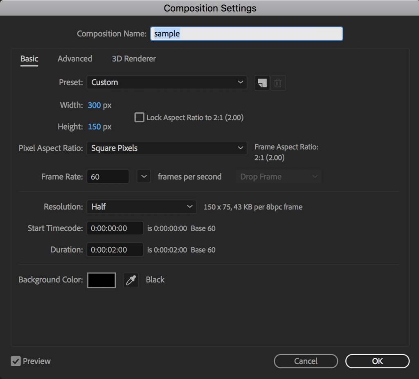Click the Width value 300

95,105
